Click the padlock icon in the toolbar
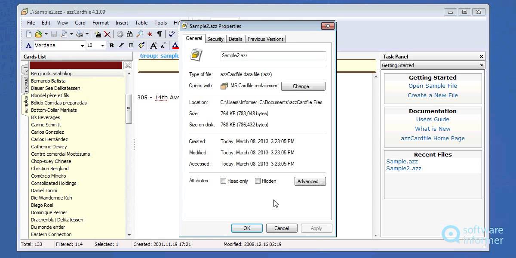 coord(129,34)
